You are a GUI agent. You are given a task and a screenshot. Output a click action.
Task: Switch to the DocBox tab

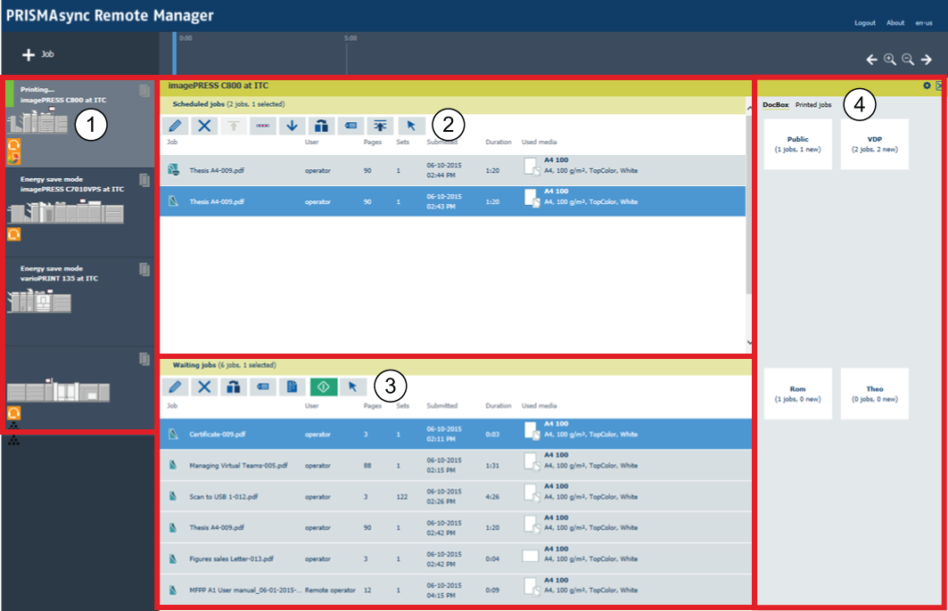776,104
